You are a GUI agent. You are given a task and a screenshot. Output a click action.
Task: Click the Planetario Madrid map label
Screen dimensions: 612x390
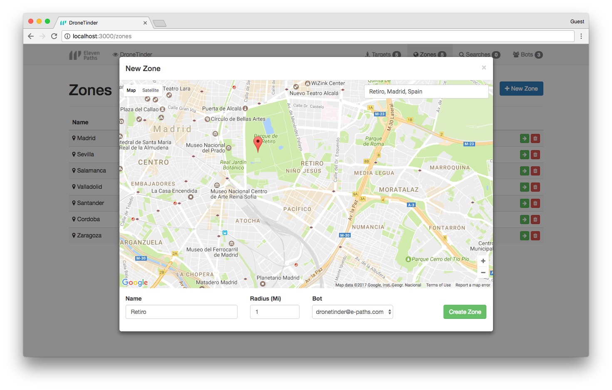pos(278,278)
